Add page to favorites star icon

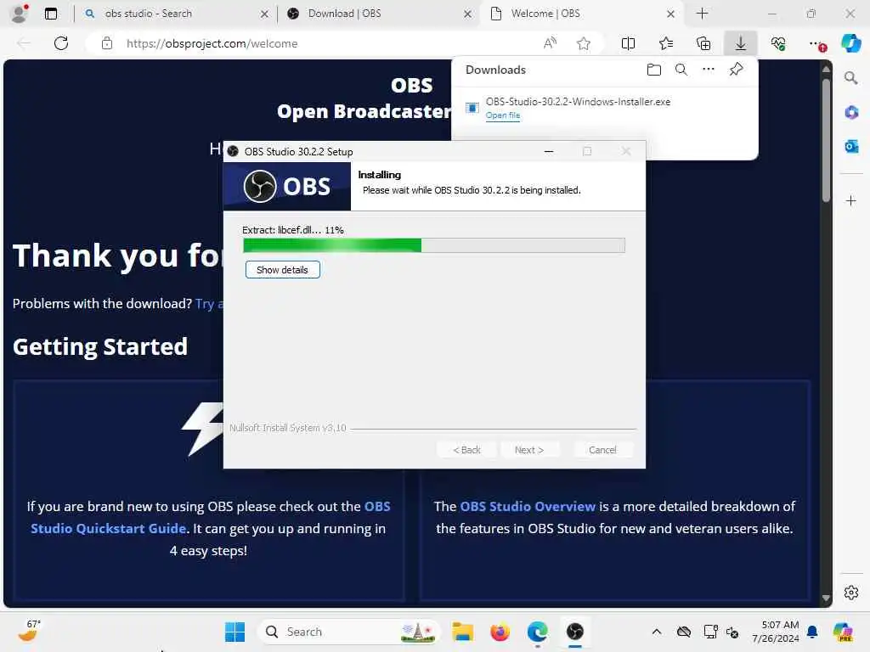[x=583, y=43]
